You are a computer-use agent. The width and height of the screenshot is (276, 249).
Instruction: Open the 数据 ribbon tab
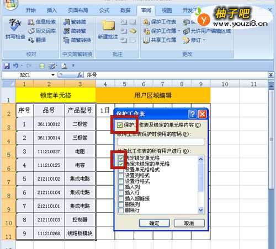pos(125,10)
